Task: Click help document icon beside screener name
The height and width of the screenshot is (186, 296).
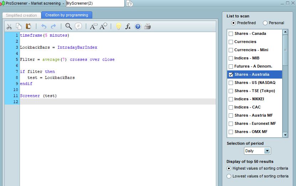Action: (x=130, y=4)
